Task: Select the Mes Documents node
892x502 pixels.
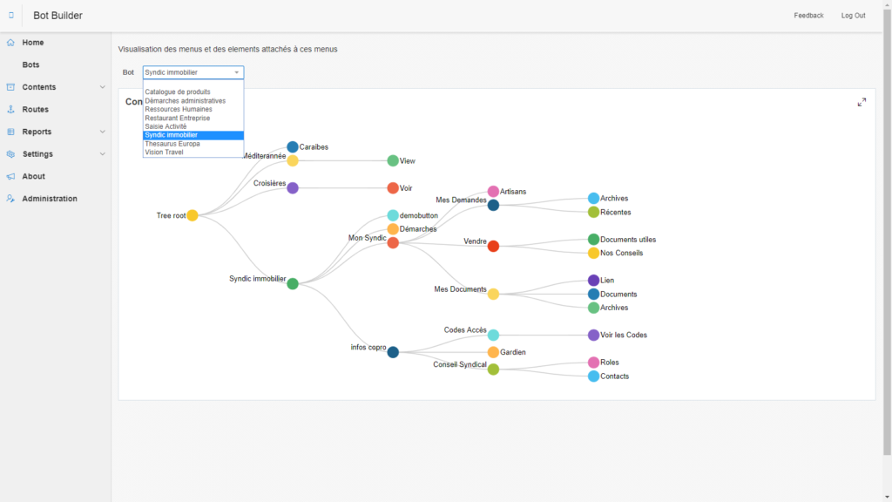Action: [493, 295]
